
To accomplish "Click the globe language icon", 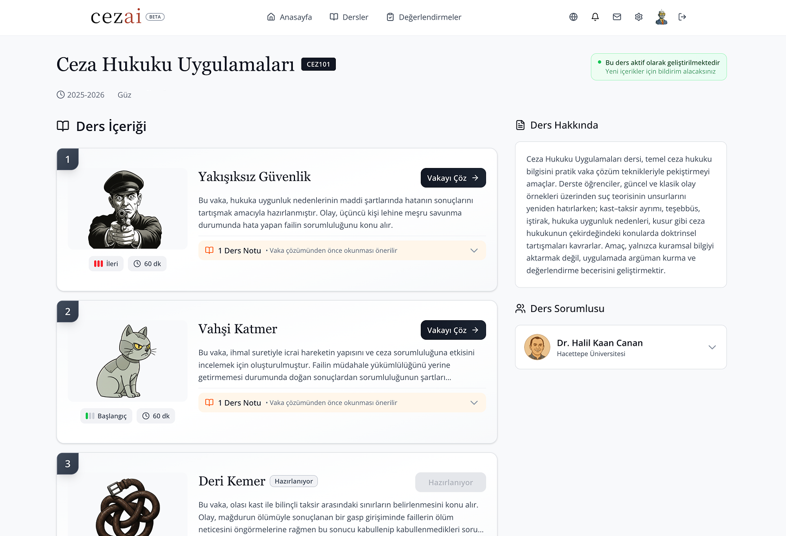I will 573,17.
